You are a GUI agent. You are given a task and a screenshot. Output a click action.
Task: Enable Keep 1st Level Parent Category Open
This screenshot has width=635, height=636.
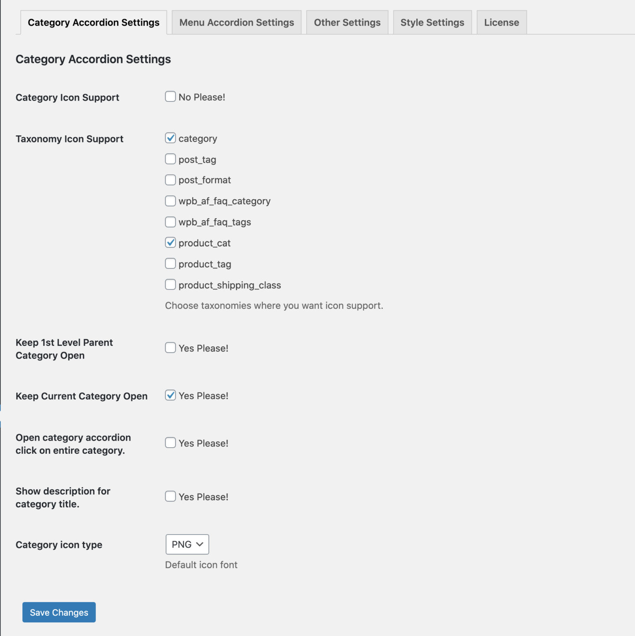[x=170, y=348]
